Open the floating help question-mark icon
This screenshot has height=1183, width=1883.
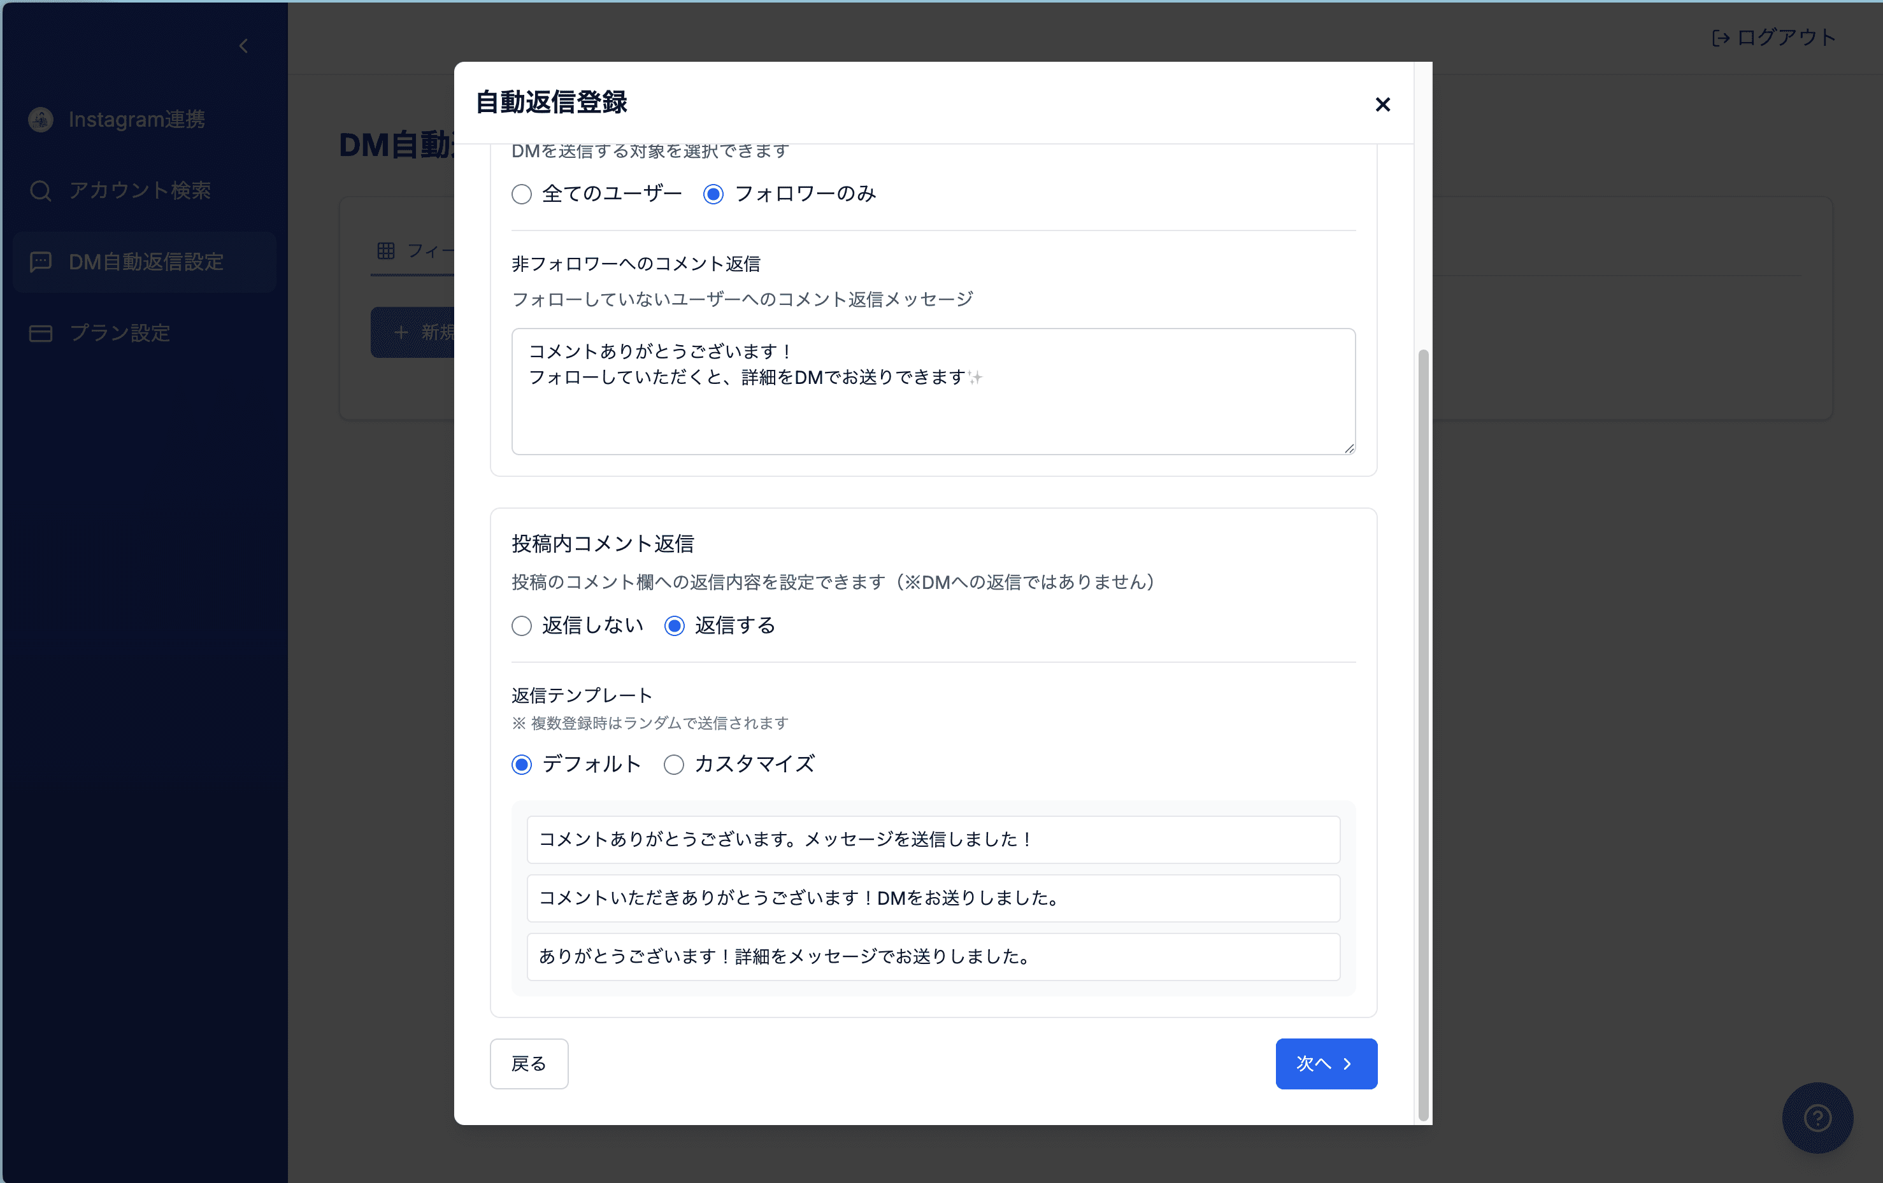(x=1817, y=1118)
